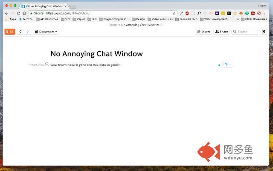This screenshot has width=273, height=171.
Task: Reload the page
Action: [x=18, y=13]
